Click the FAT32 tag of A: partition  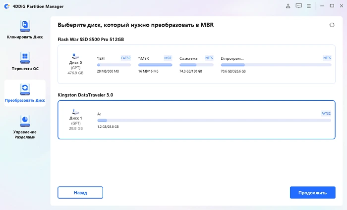[x=326, y=113]
